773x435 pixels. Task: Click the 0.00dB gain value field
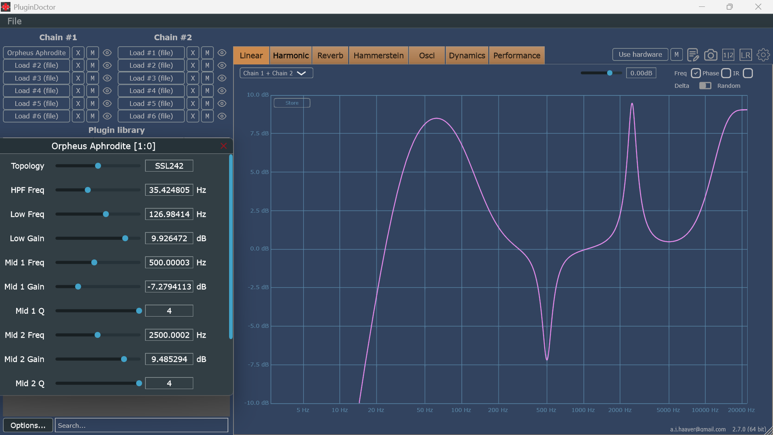[x=641, y=73]
